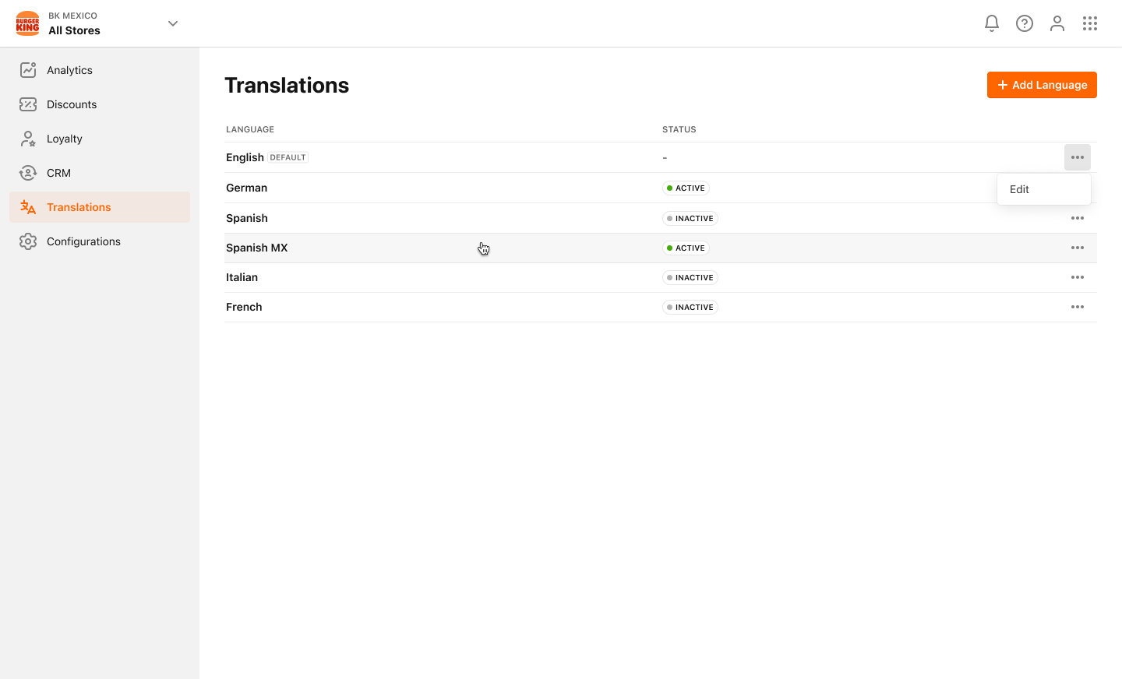Click the INACTIVE status badge for French
1122x679 pixels.
[x=690, y=307]
